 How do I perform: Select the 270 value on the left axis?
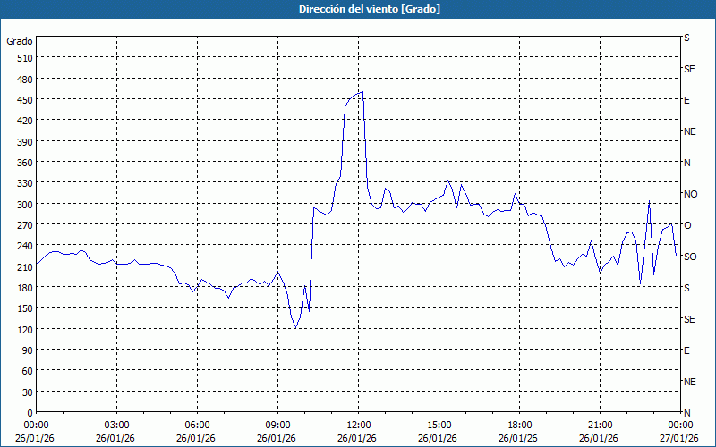pos(23,225)
